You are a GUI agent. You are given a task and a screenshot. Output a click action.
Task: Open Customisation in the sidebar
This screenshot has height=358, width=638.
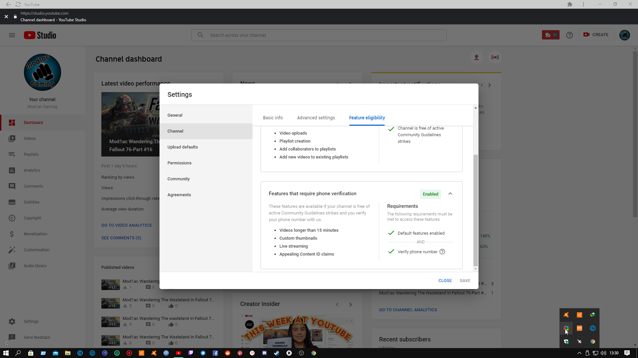click(x=43, y=250)
